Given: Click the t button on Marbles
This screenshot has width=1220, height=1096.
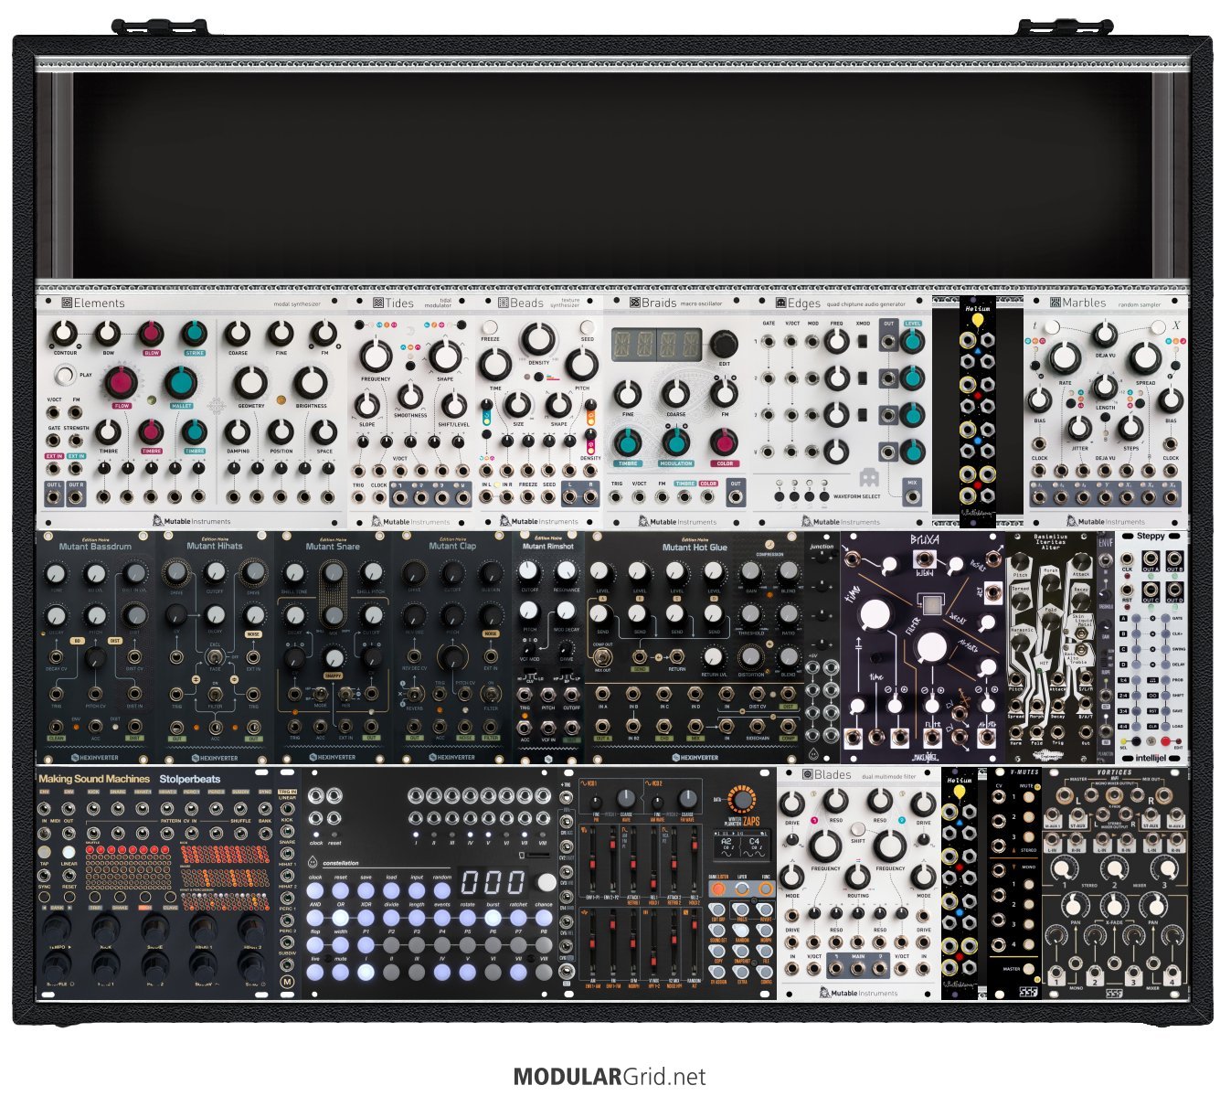Looking at the screenshot, I should [x=1052, y=326].
